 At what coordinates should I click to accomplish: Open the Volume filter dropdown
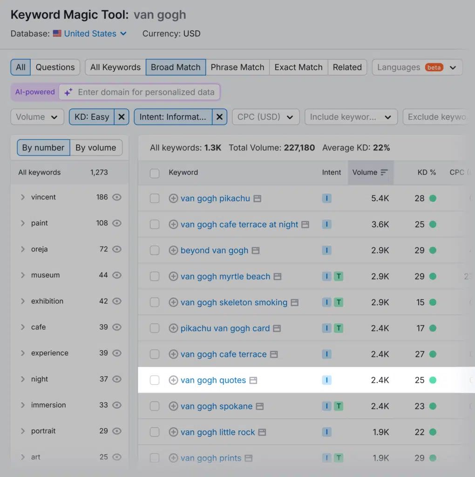click(37, 117)
